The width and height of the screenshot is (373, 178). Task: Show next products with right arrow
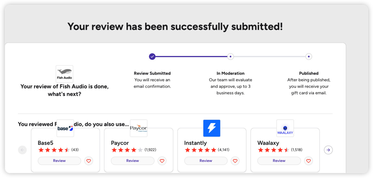pyautogui.click(x=328, y=150)
